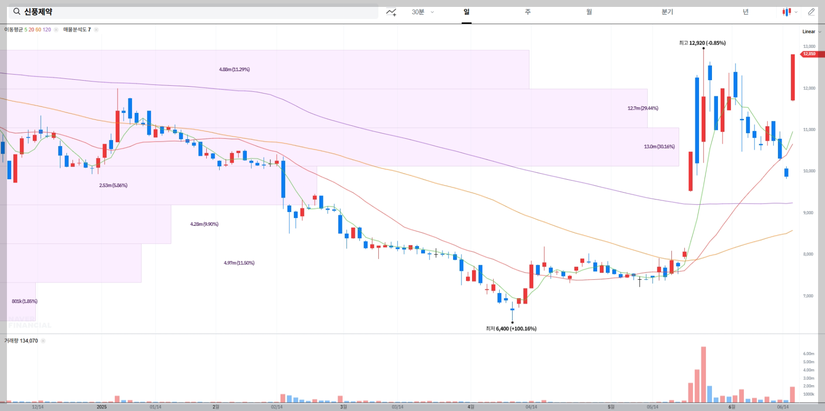The width and height of the screenshot is (825, 411).
Task: Click the 801k (1.85%) volume profile label
Action: pos(24,301)
